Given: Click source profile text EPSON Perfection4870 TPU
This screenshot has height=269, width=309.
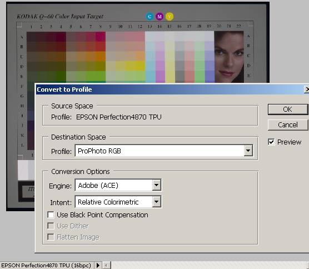Looking at the screenshot, I should [x=119, y=117].
